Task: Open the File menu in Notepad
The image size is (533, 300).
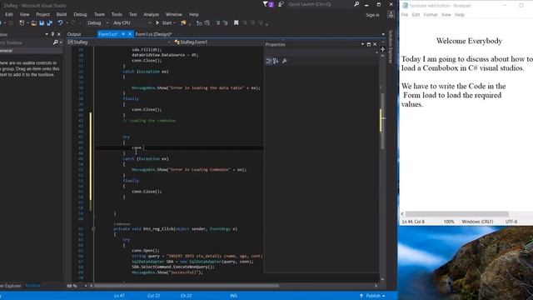Action: 405,15
